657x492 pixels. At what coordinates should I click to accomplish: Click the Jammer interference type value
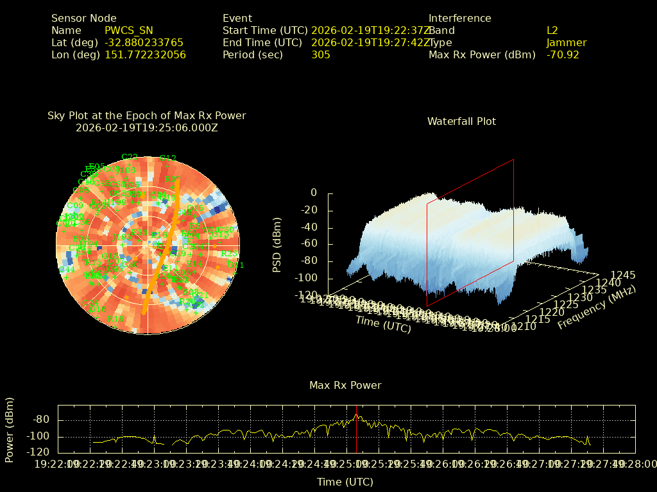pos(567,42)
